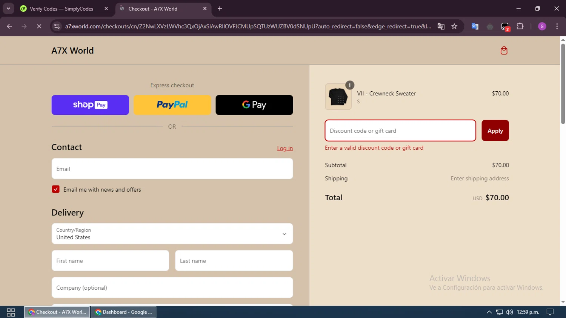The width and height of the screenshot is (566, 318).
Task: Choose PayPal express checkout
Action: pos(172,105)
